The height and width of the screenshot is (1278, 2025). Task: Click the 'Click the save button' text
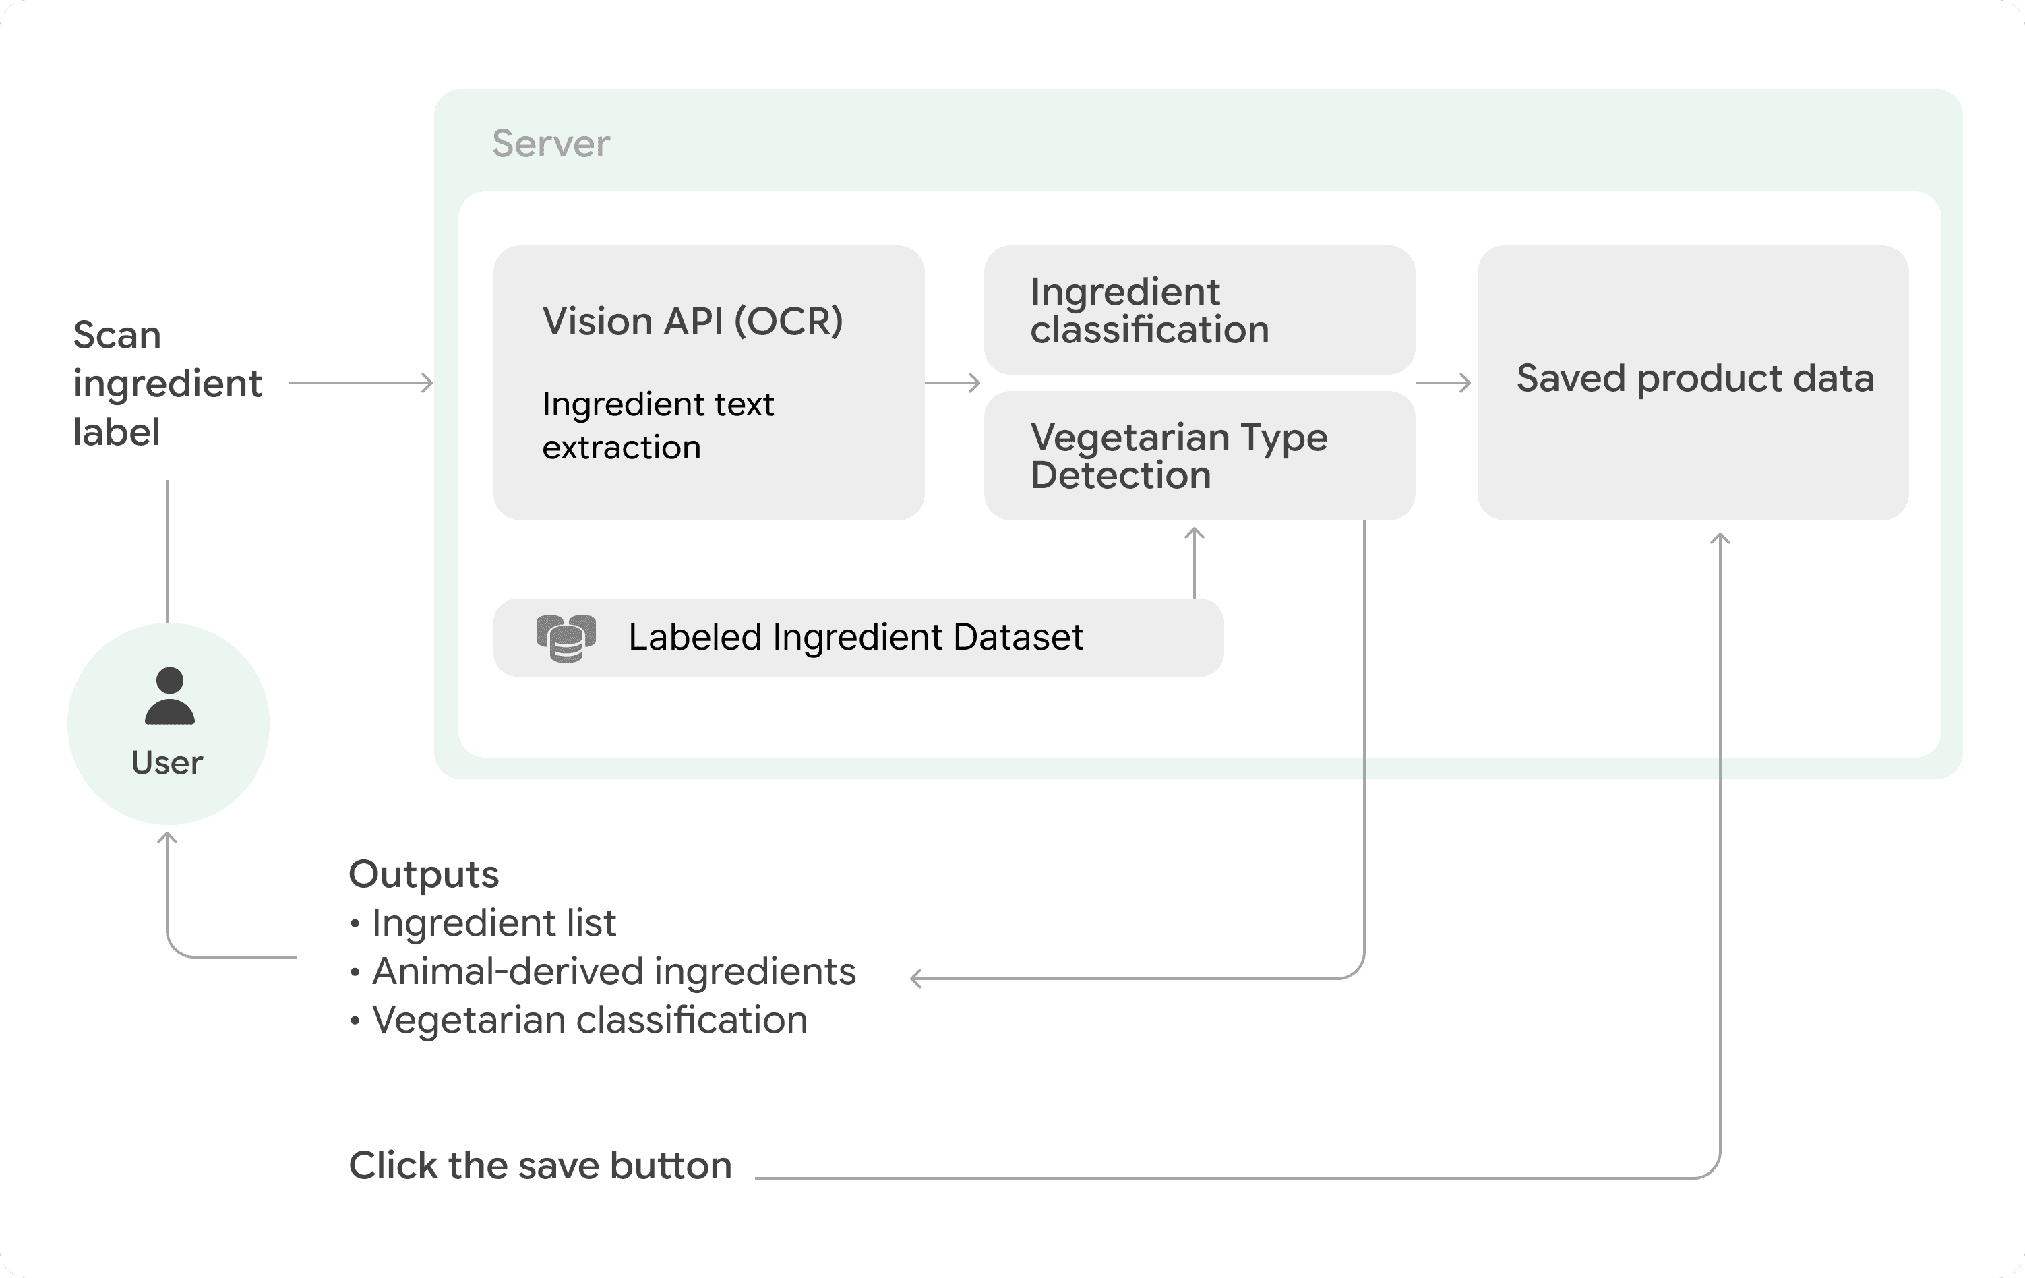coord(540,1165)
